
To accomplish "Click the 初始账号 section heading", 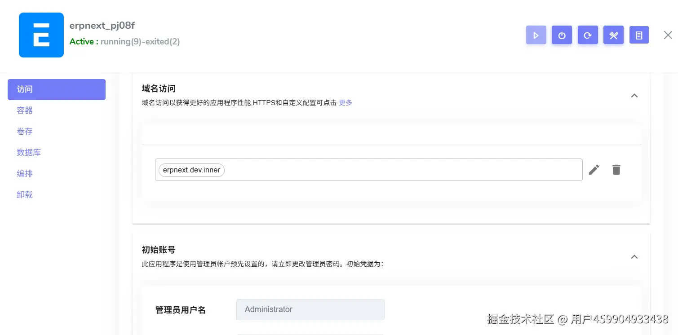I will [159, 250].
